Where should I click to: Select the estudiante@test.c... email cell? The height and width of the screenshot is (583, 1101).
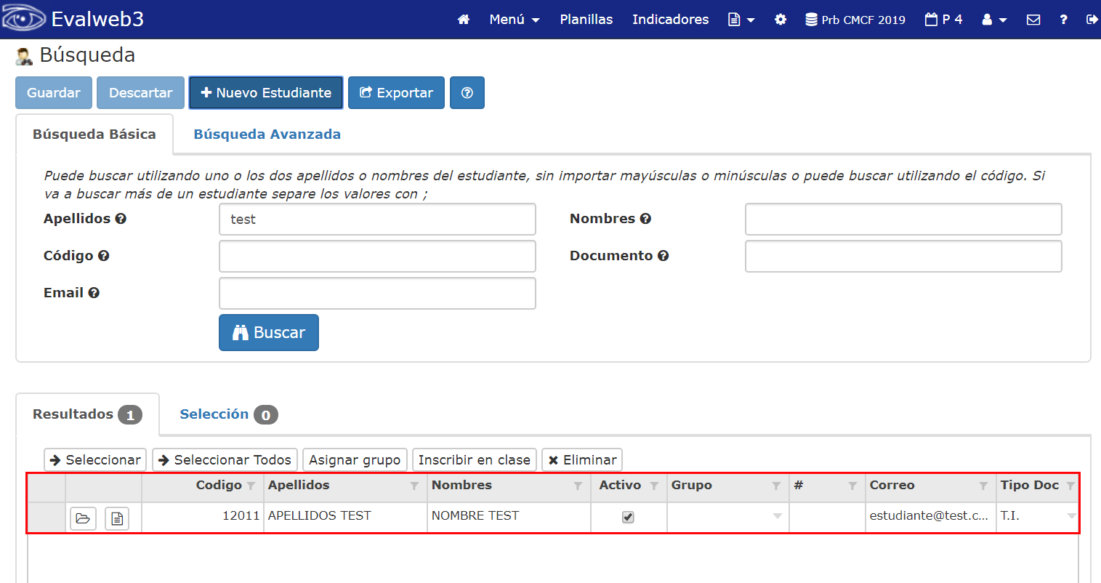(930, 516)
